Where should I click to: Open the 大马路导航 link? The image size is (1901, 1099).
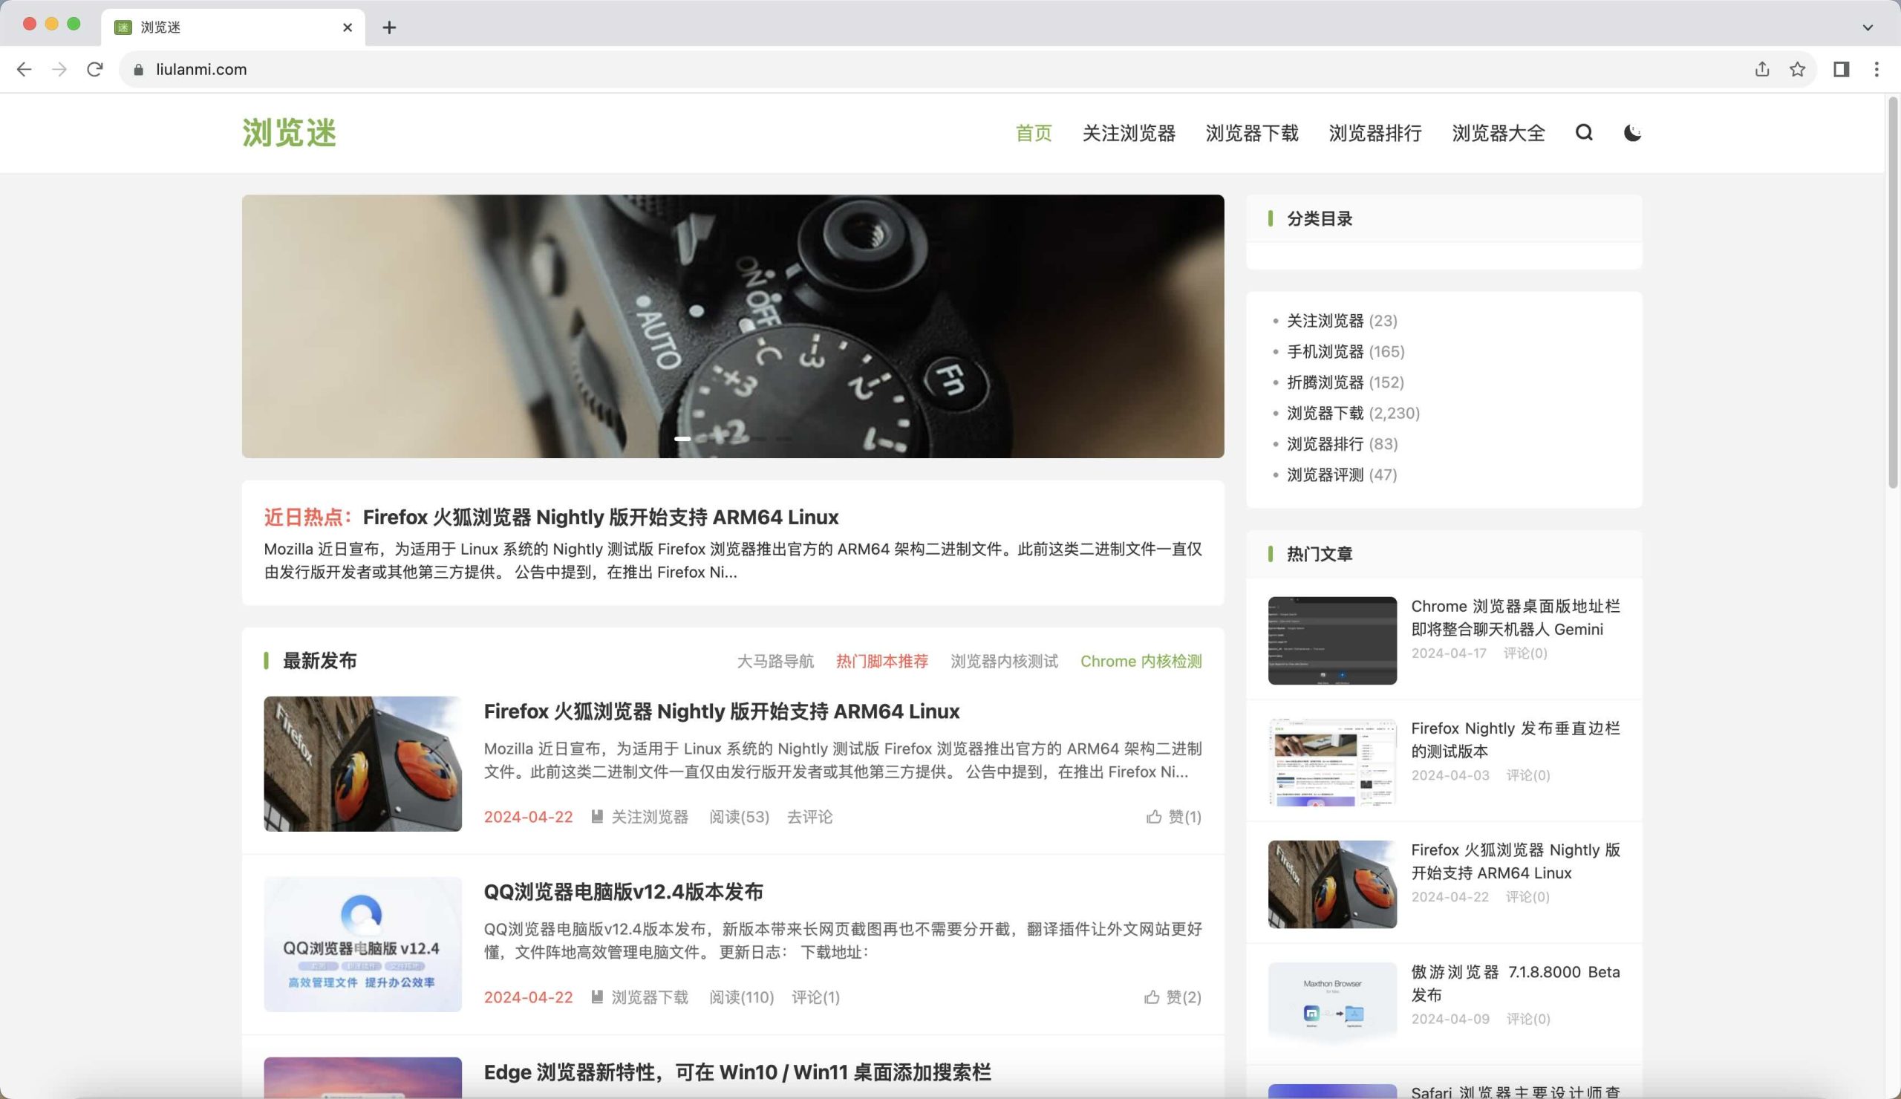[x=775, y=662]
